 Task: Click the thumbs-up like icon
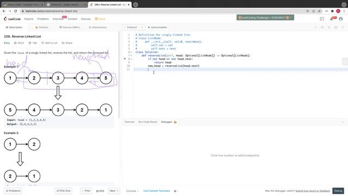pyautogui.click(x=15, y=43)
